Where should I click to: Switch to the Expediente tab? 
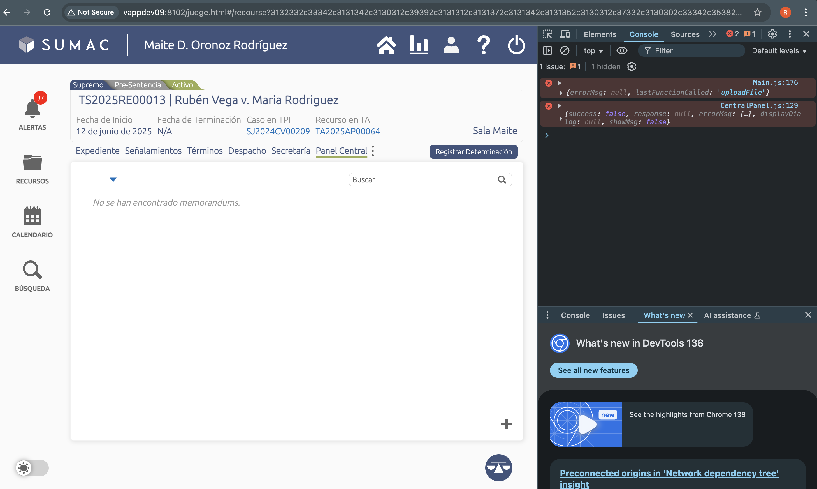98,151
